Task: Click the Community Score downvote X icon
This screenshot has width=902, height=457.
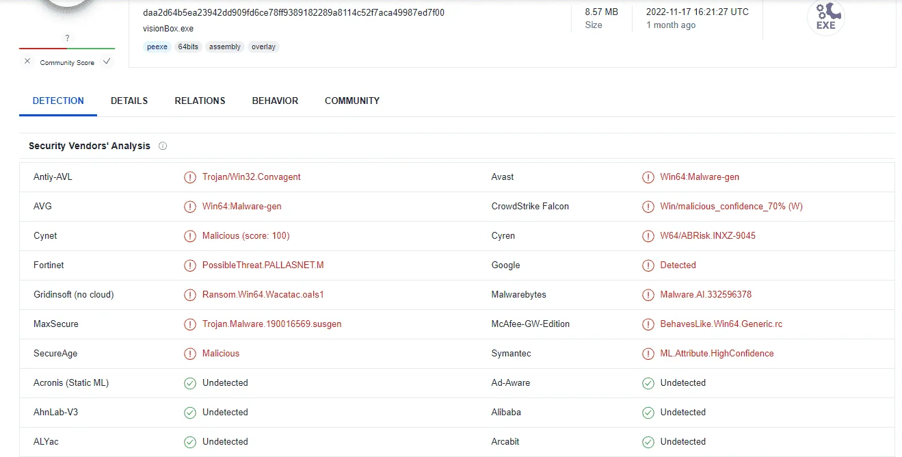Action: [x=27, y=62]
